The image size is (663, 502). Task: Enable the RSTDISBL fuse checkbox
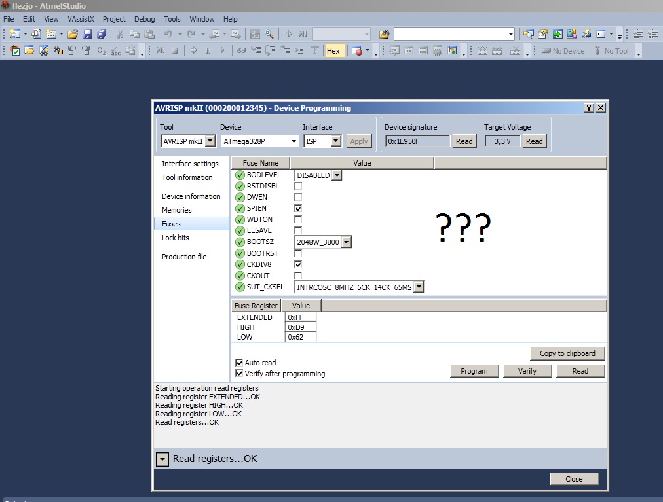pyautogui.click(x=298, y=186)
